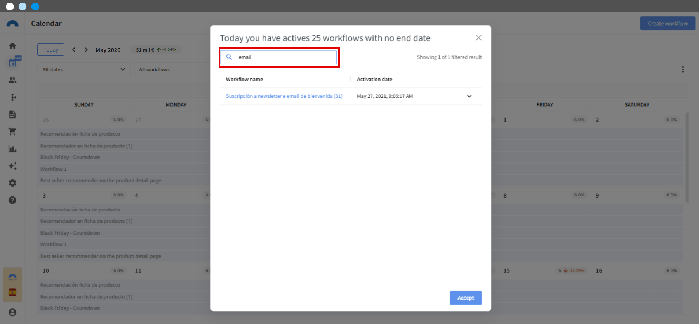Click the email search input field
The width and height of the screenshot is (699, 324).
[278, 57]
